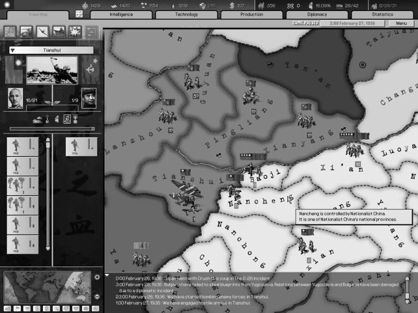Screen dimensions: 418x313
Task: Click the entrenchment shovel icon in the province panel
Action: click(47, 119)
